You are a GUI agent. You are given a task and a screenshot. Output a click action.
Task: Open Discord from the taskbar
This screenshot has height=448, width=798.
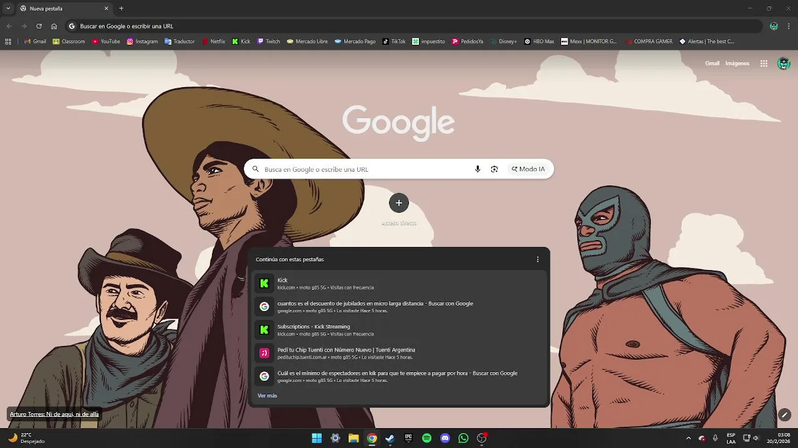[445, 438]
